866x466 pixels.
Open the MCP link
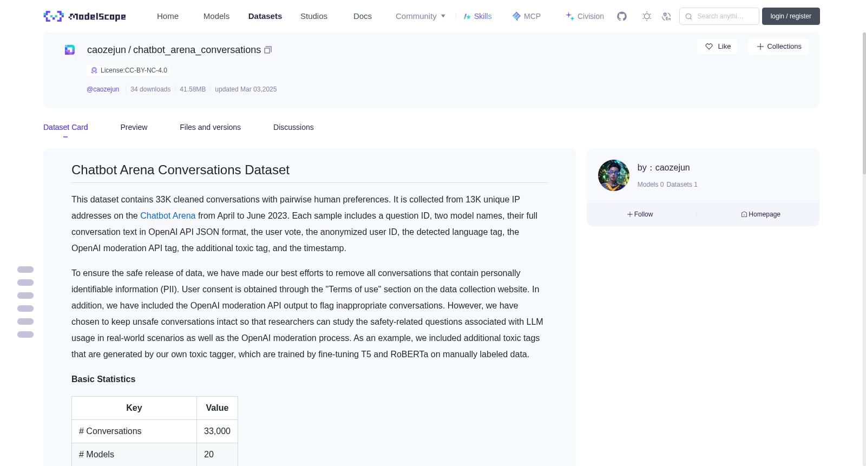(x=527, y=16)
